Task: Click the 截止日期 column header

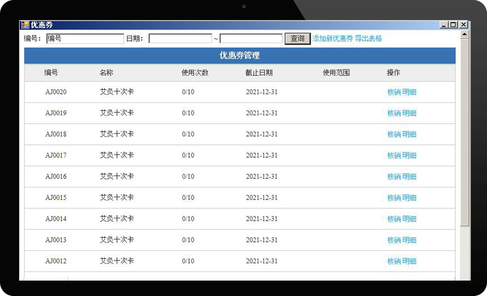Action: (259, 73)
